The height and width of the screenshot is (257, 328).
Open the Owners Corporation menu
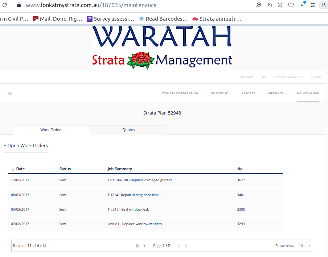(180, 94)
